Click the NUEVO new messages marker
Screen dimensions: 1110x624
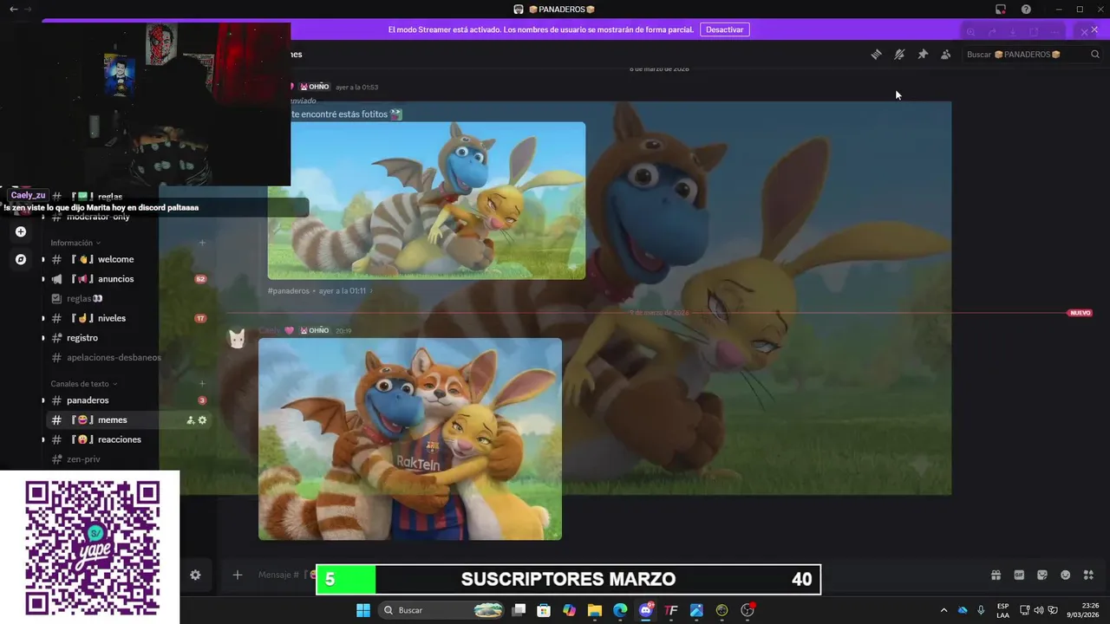point(1080,313)
